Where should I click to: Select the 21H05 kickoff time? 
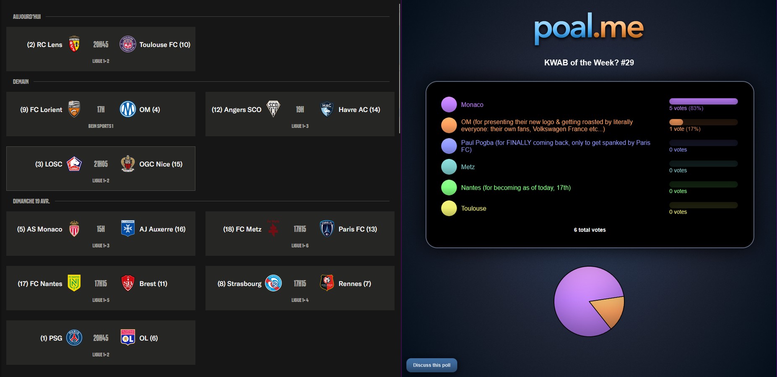[101, 164]
